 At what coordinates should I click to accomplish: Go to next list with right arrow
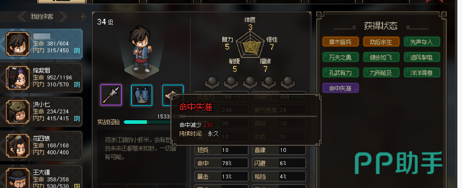pyautogui.click(x=64, y=17)
